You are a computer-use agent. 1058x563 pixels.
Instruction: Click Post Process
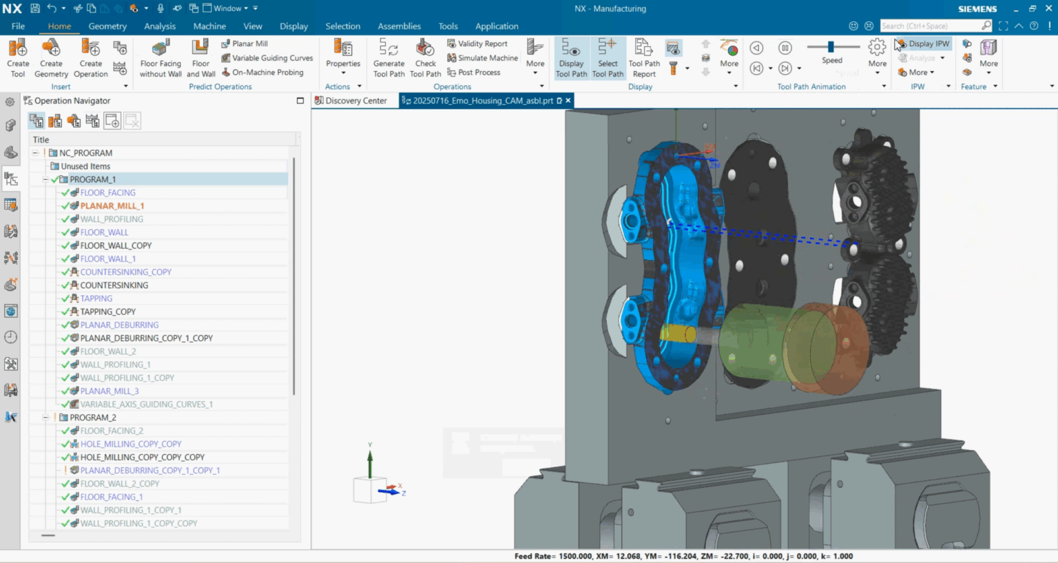pos(473,72)
